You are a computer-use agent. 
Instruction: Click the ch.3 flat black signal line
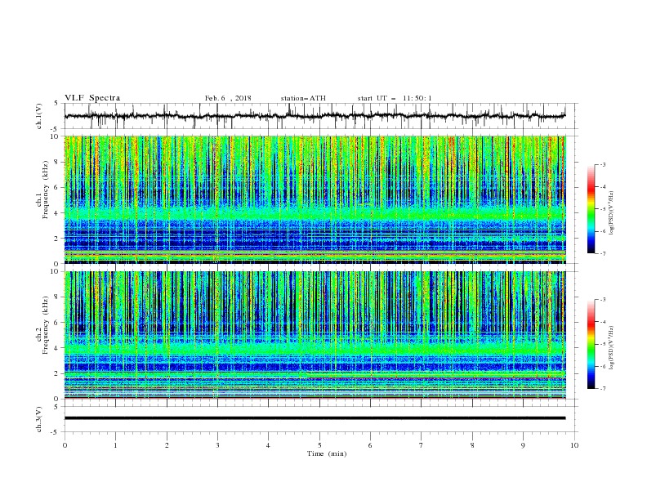pyautogui.click(x=315, y=418)
